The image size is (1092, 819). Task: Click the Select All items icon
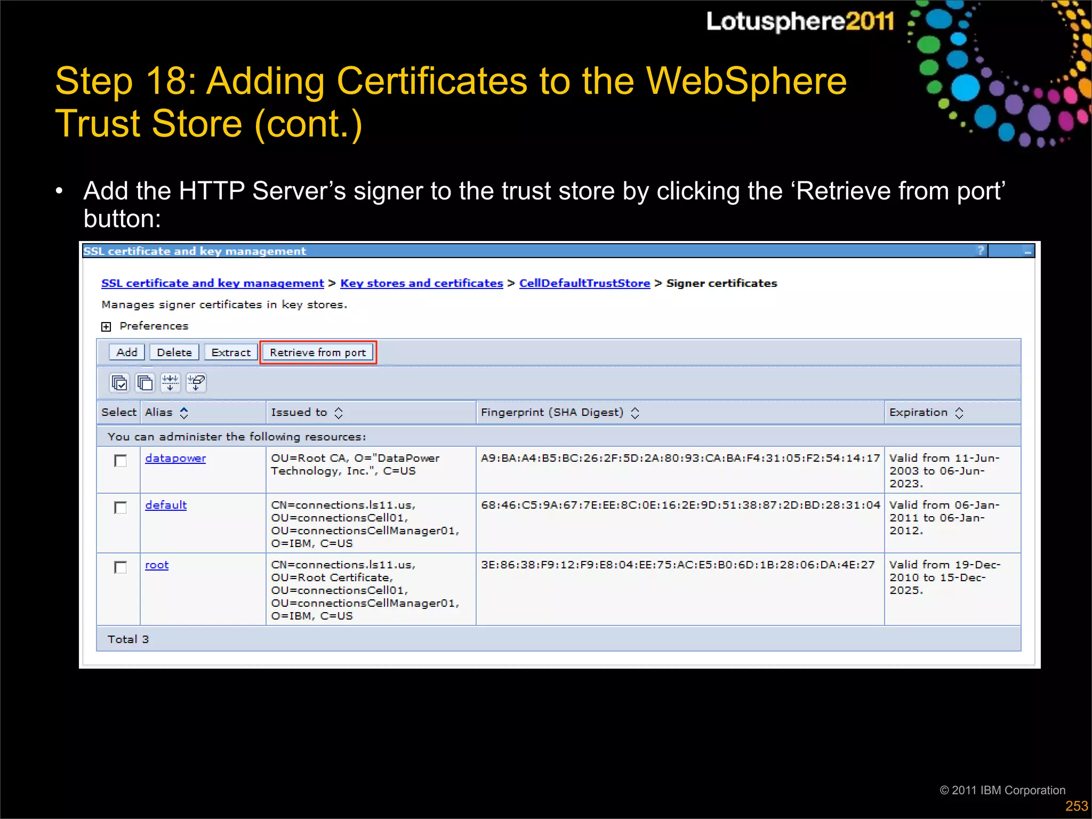pyautogui.click(x=119, y=382)
